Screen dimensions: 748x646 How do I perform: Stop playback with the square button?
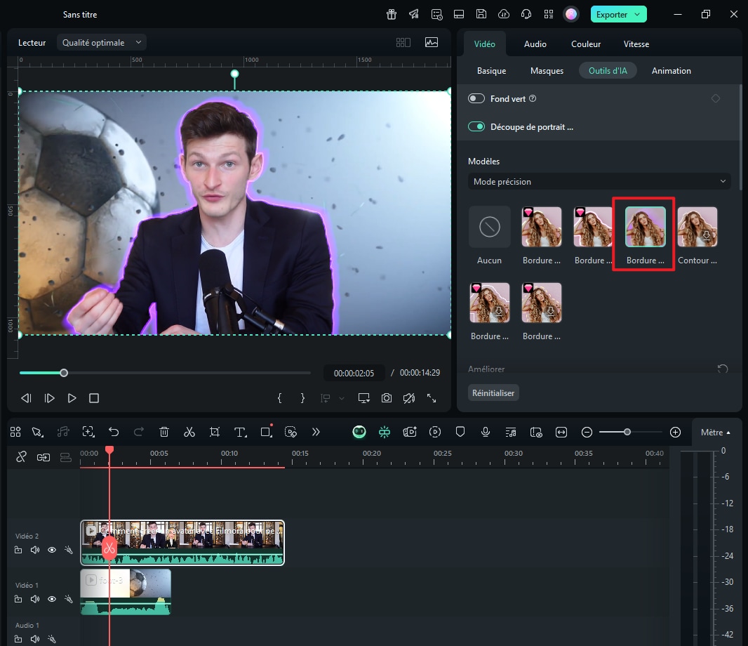coord(94,398)
